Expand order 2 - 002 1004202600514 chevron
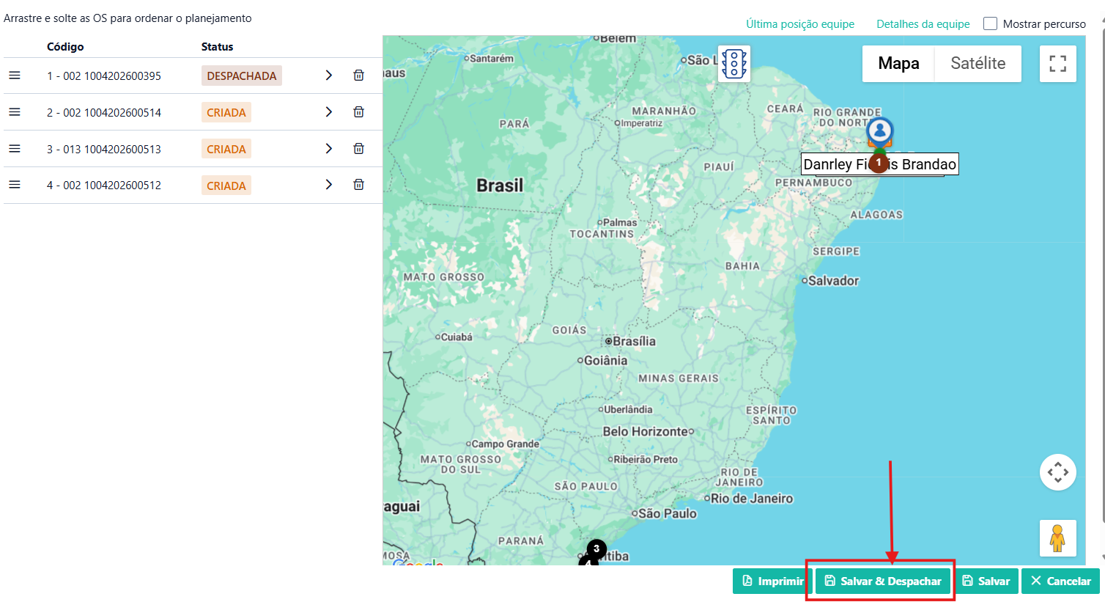1105x602 pixels. click(x=329, y=112)
